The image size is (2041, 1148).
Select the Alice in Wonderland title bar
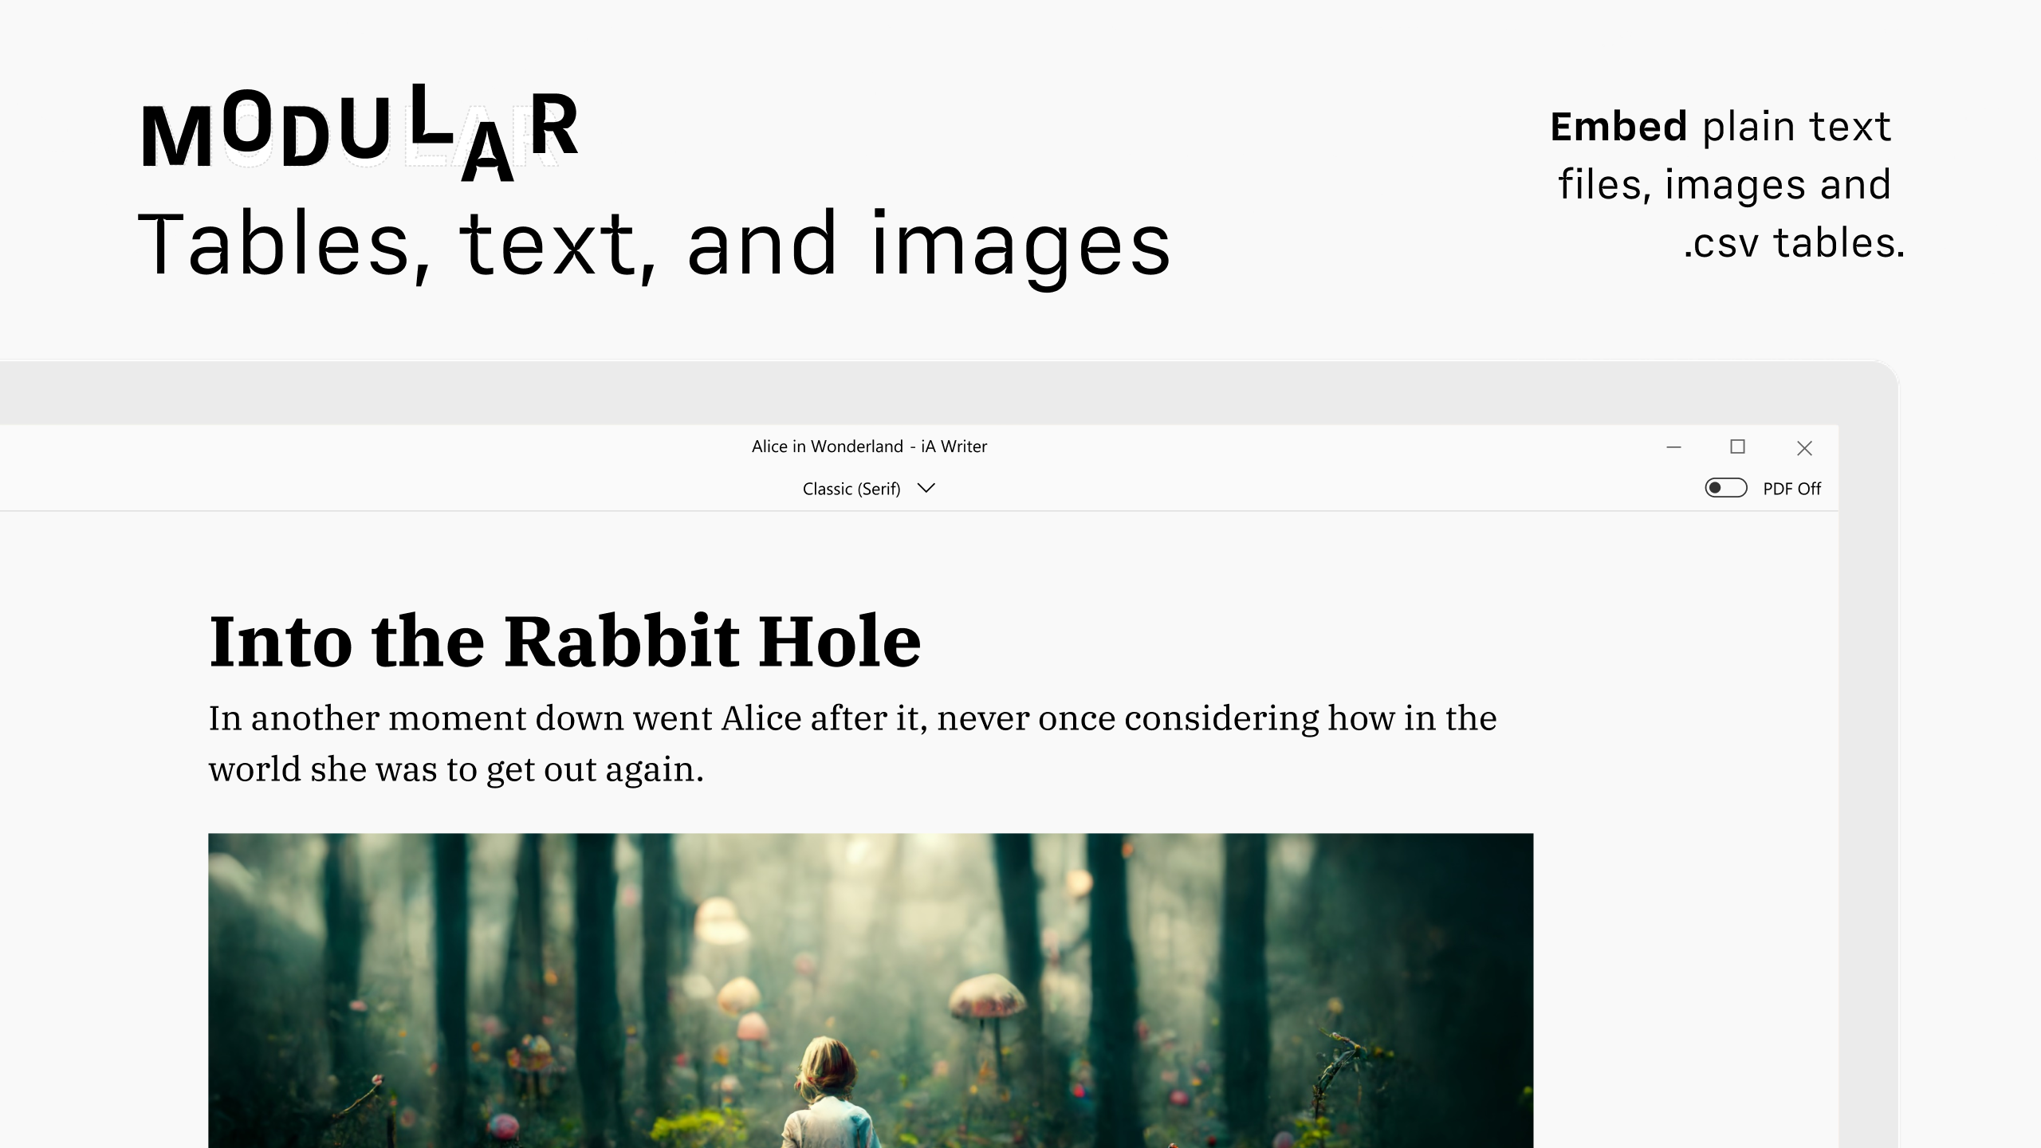[x=867, y=446]
